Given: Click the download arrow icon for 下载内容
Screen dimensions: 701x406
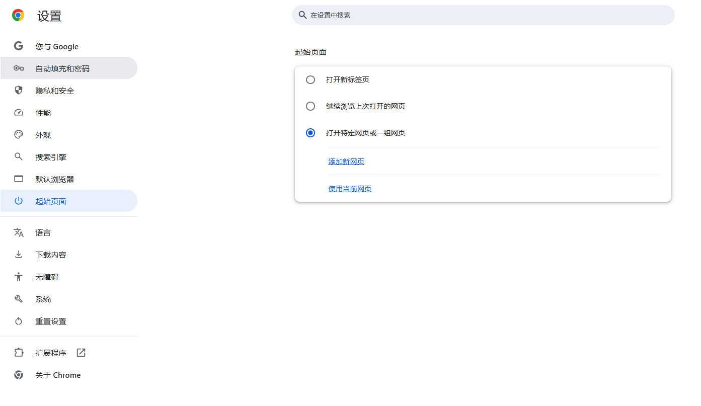Looking at the screenshot, I should [x=19, y=255].
